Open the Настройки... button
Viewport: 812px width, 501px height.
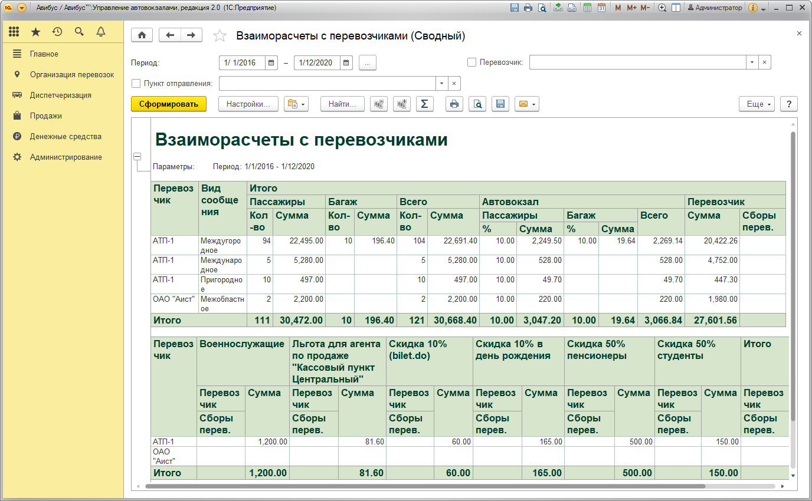[248, 104]
